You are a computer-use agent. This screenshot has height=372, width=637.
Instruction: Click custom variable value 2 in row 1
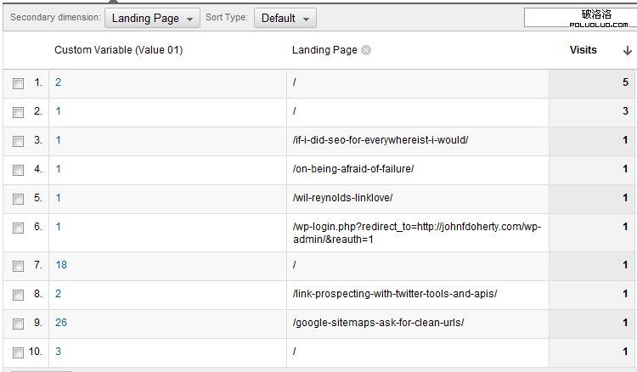coord(59,82)
